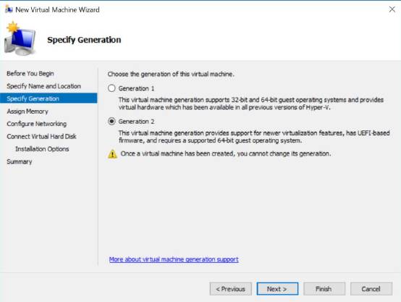Image resolution: width=401 pixels, height=302 pixels.
Task: Close the wizard with the X button
Action: 392,9
